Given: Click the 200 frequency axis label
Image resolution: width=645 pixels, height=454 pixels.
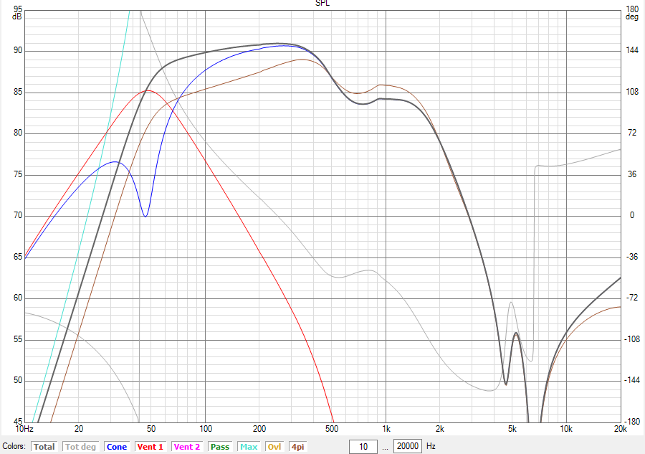Looking at the screenshot, I should 259,429.
